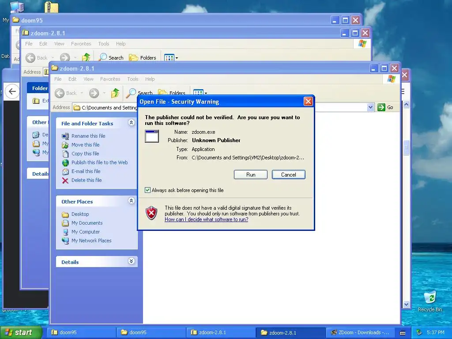This screenshot has width=452, height=339.
Task: Expand the Details panel in front window
Action: (131, 261)
